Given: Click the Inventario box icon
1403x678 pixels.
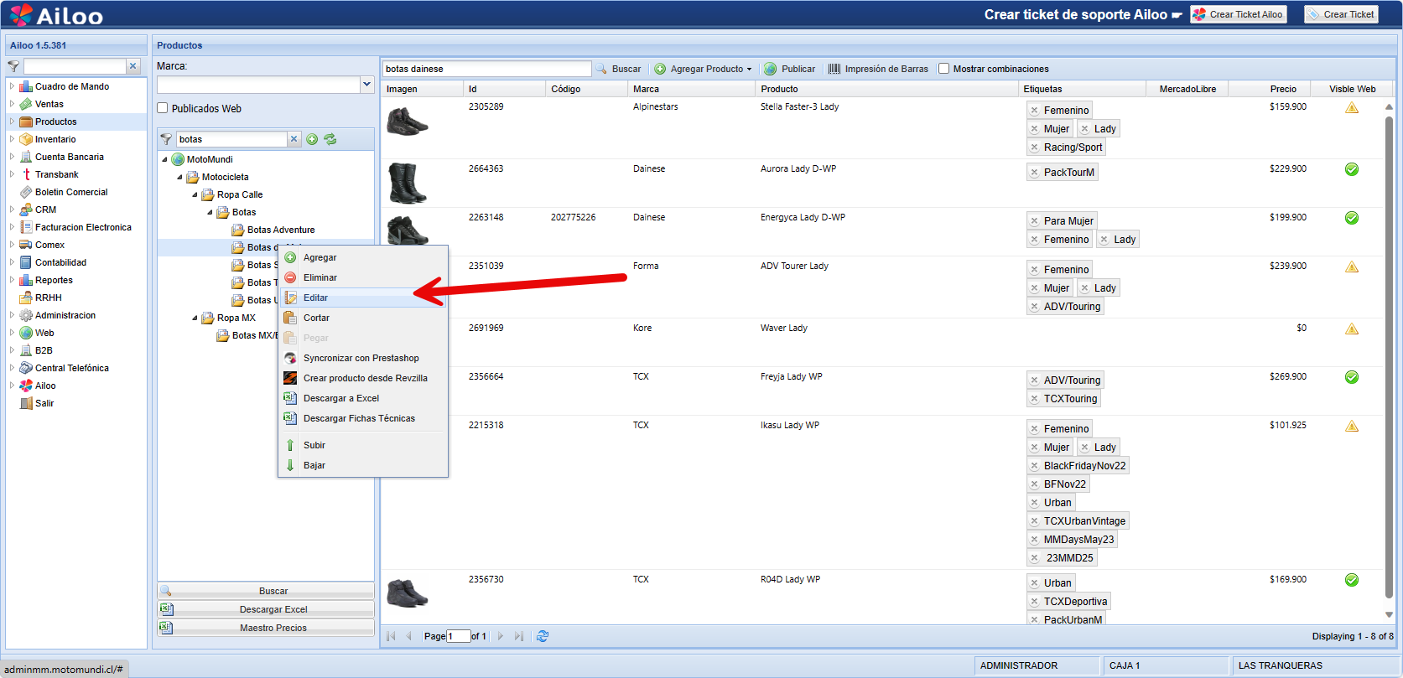Looking at the screenshot, I should pyautogui.click(x=26, y=139).
